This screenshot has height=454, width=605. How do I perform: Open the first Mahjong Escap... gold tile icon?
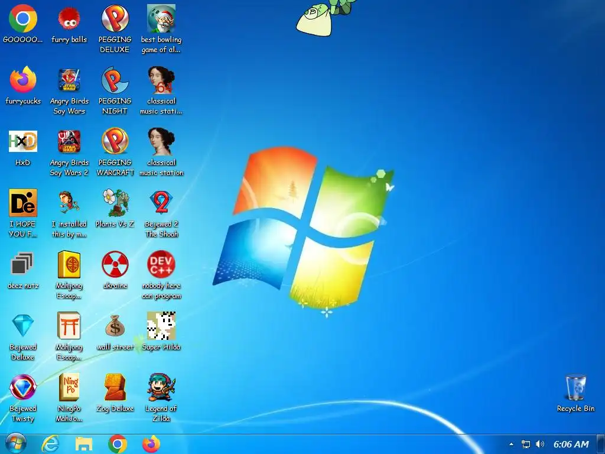69,264
